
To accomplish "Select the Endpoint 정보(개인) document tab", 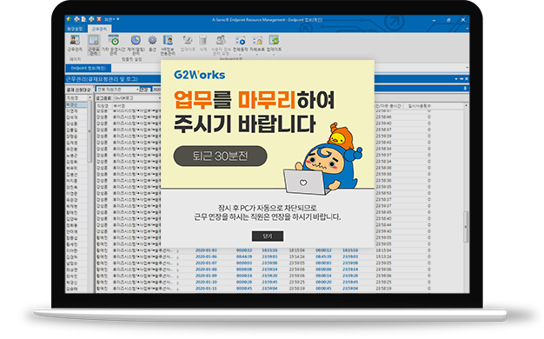I will point(88,68).
